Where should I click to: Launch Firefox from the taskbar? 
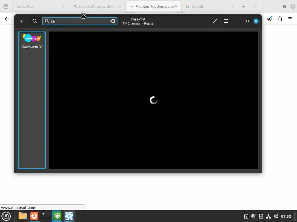tap(34, 216)
